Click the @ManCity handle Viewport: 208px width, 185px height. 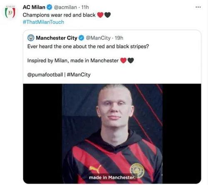click(x=98, y=38)
